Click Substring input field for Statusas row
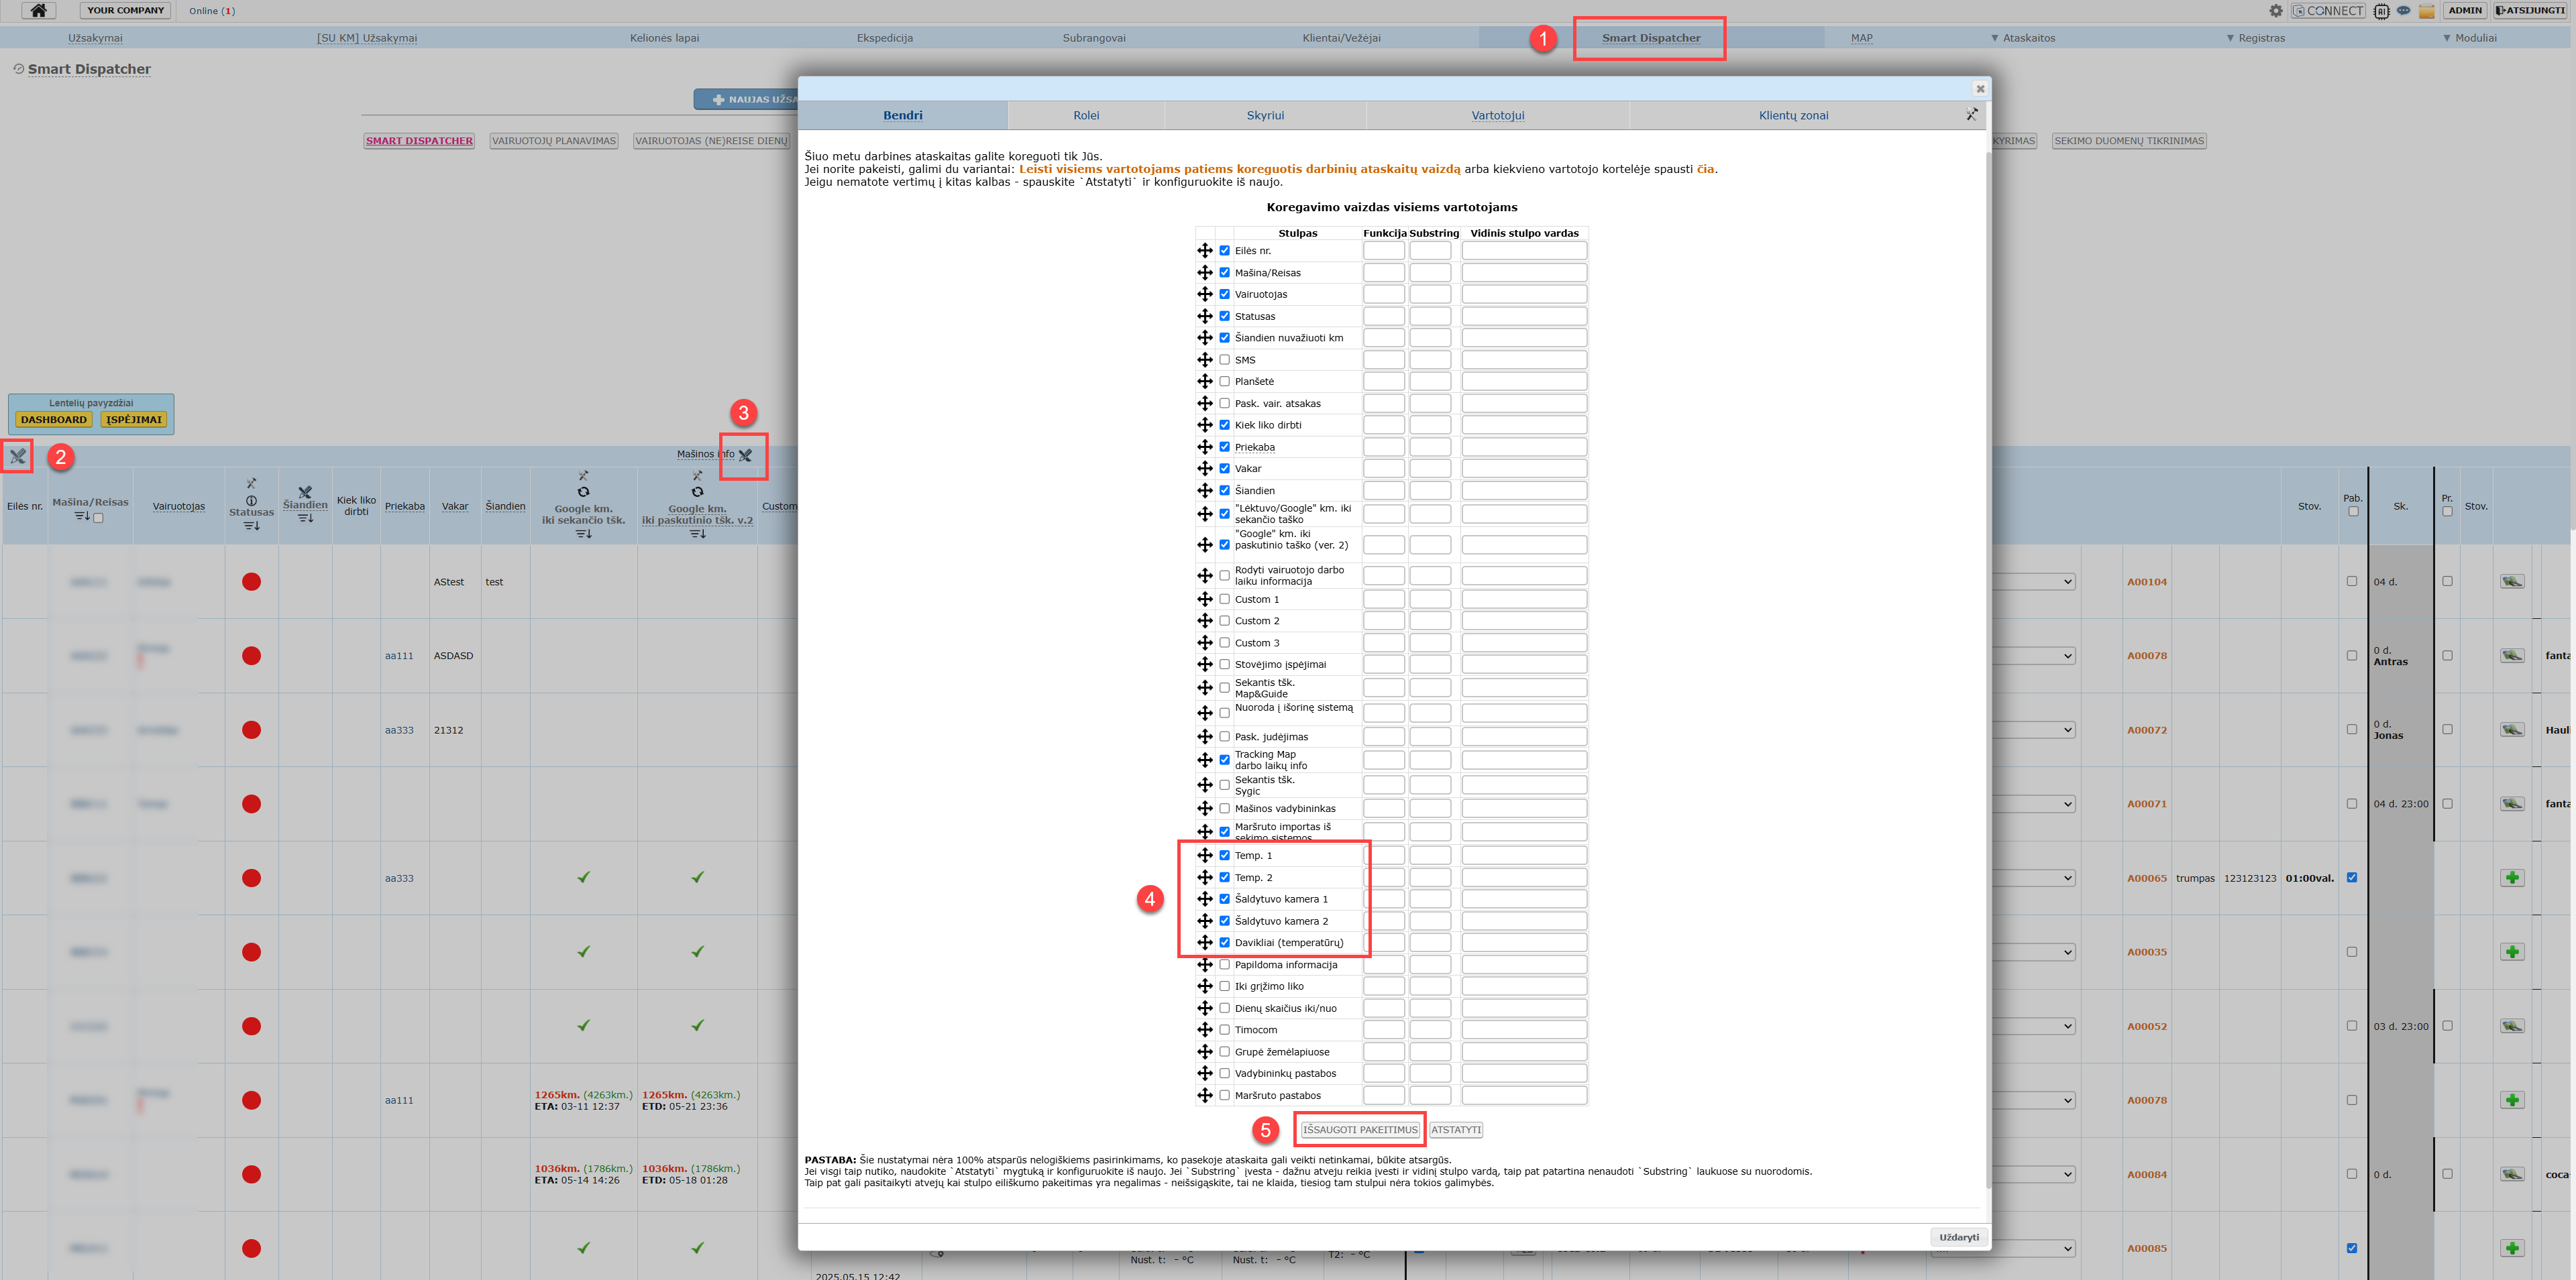 (x=1430, y=316)
